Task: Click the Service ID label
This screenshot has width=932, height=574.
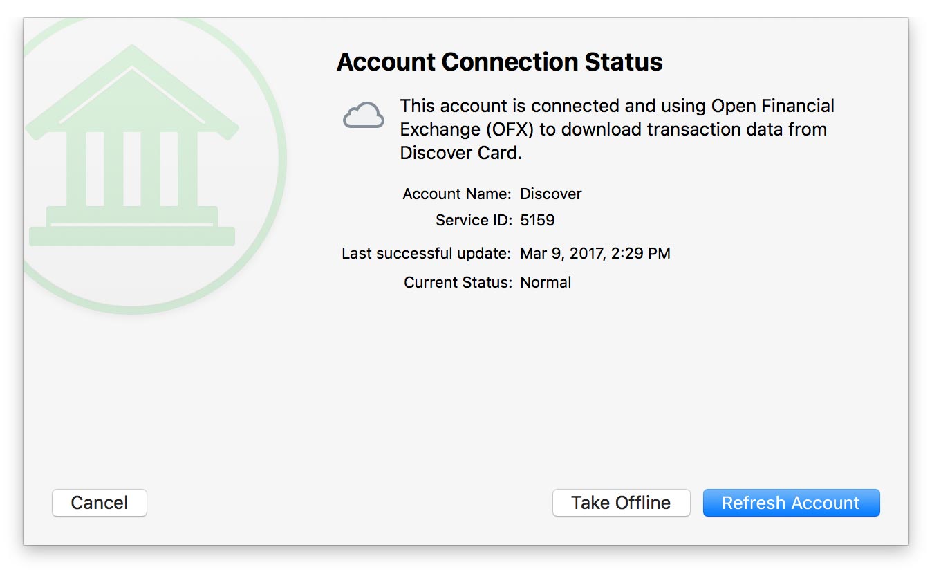Action: (474, 220)
